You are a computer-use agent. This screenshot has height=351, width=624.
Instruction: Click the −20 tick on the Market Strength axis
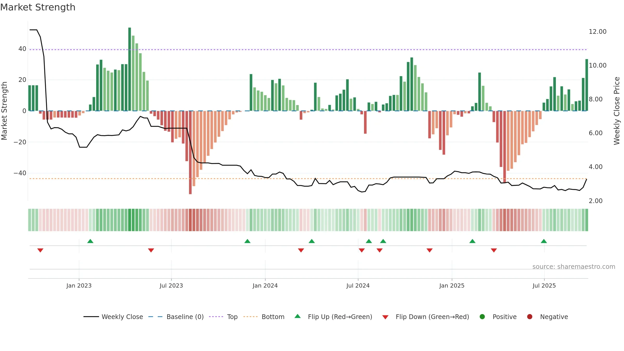pos(20,142)
